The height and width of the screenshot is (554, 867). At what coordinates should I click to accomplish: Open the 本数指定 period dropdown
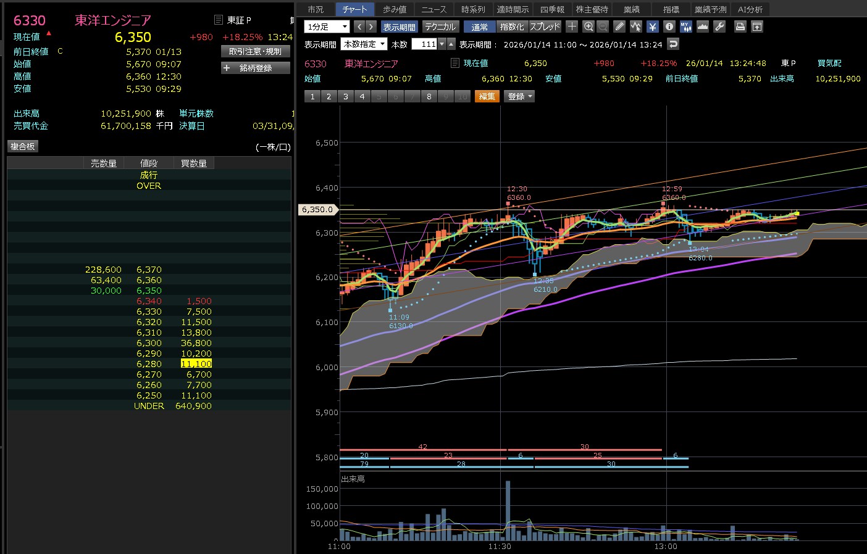click(x=364, y=44)
